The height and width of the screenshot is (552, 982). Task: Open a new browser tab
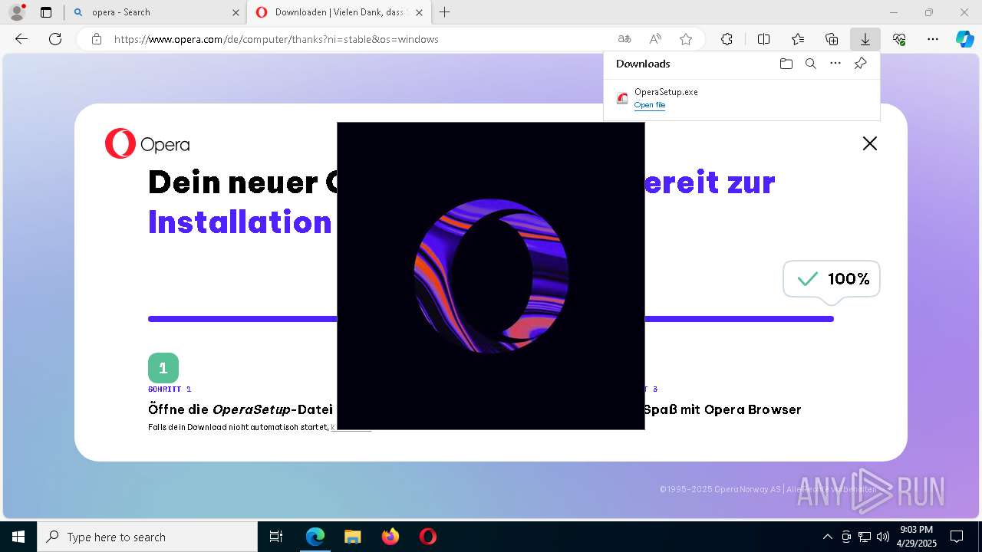tap(444, 12)
